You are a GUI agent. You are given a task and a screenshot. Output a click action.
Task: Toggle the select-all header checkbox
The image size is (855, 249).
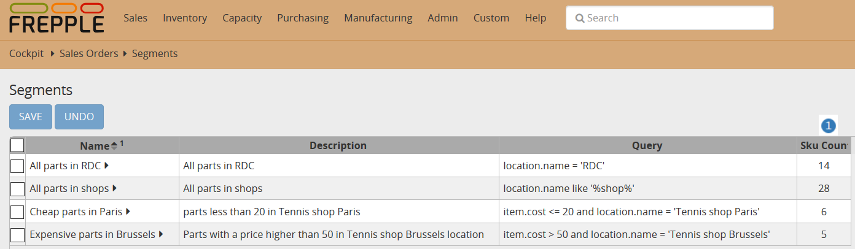tap(17, 145)
